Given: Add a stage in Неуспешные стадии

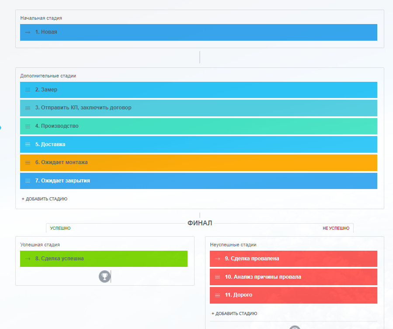Looking at the screenshot, I should 234,313.
